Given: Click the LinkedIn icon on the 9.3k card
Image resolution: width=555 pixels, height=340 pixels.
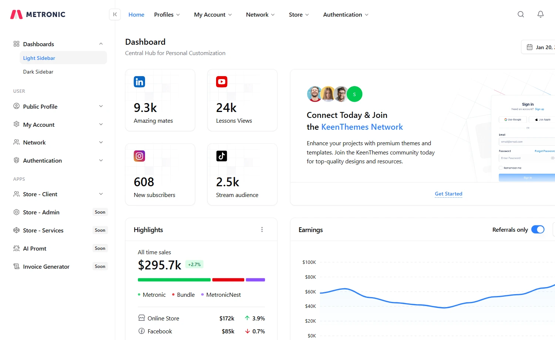Looking at the screenshot, I should click(x=139, y=82).
